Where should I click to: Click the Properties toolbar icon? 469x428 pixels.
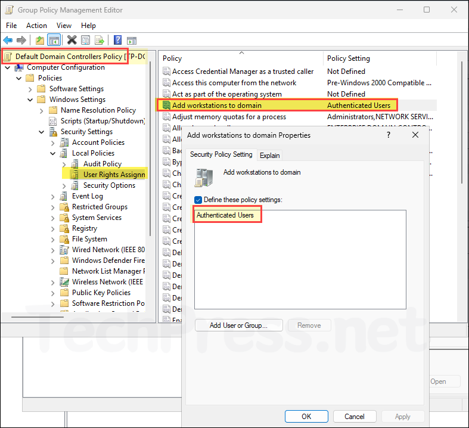(86, 40)
